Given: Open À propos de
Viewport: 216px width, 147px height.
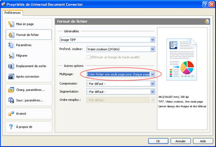Looking at the screenshot, I should pyautogui.click(x=29, y=127).
